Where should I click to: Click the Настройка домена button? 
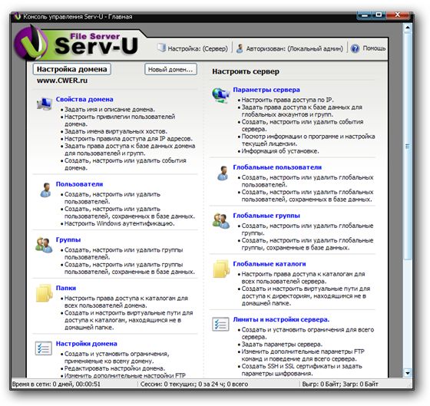(x=72, y=69)
